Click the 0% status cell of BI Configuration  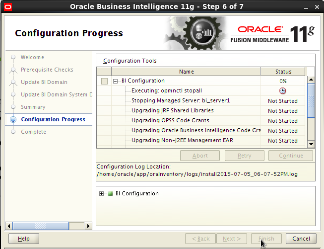(x=283, y=81)
